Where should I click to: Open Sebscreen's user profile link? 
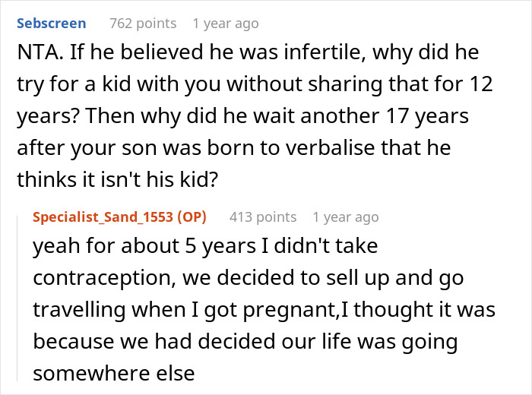[x=51, y=23]
